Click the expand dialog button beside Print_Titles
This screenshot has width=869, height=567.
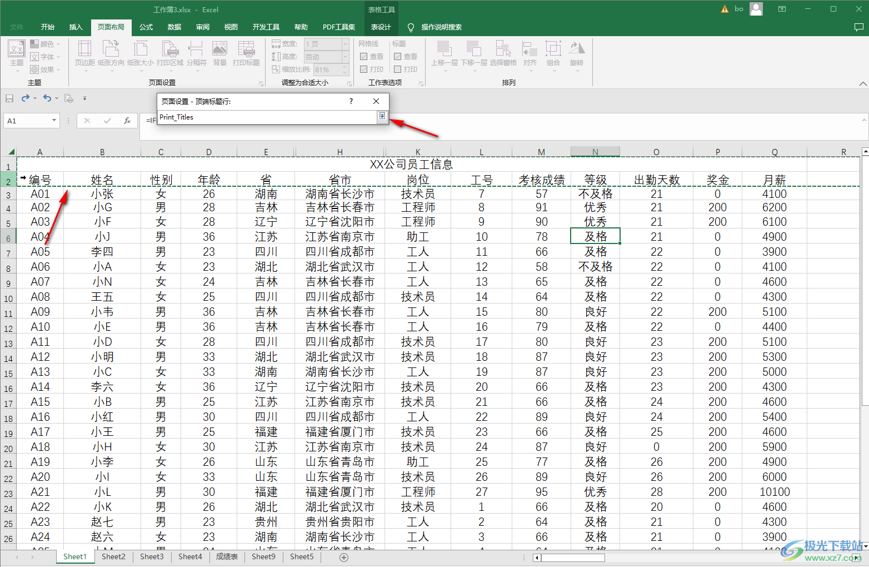(x=382, y=116)
